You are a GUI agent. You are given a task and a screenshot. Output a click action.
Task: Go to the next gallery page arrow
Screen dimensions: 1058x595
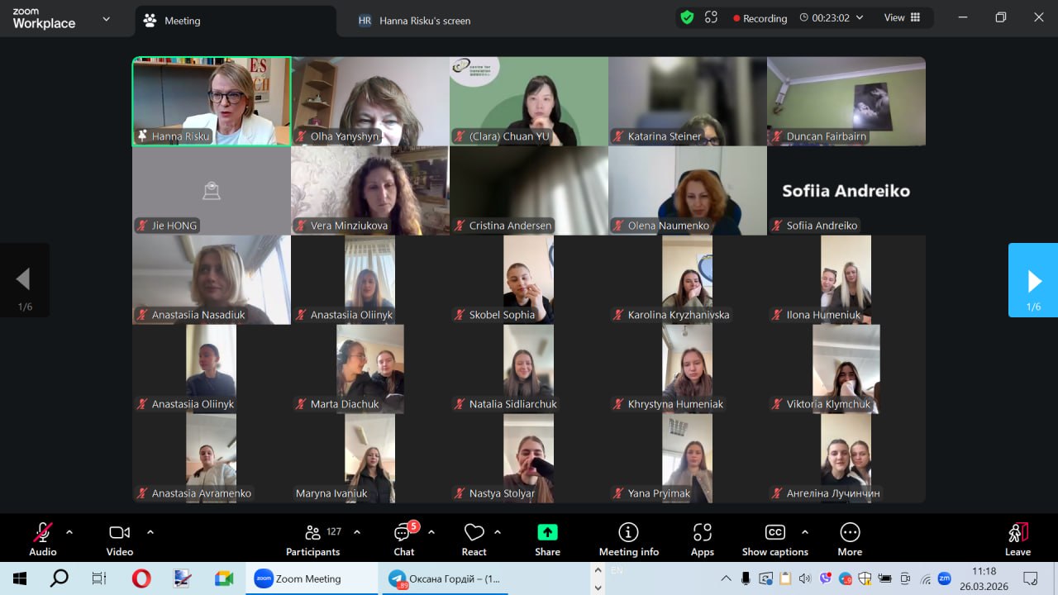click(1033, 280)
